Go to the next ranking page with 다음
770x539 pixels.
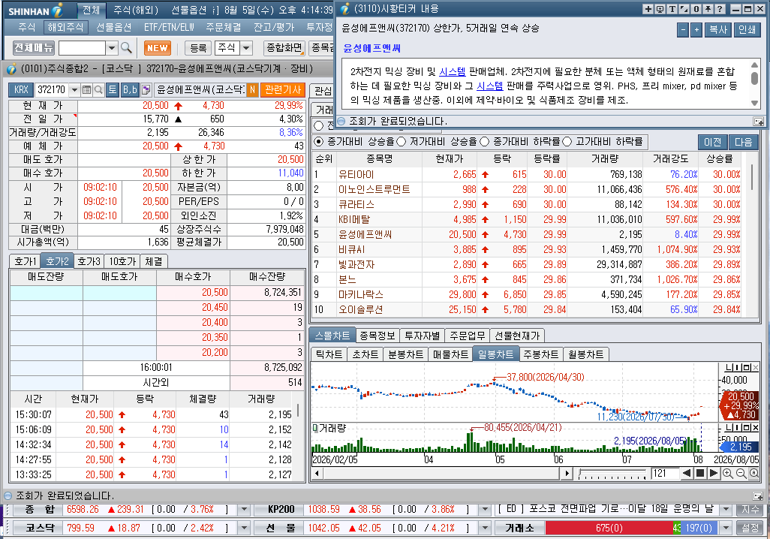[744, 142]
